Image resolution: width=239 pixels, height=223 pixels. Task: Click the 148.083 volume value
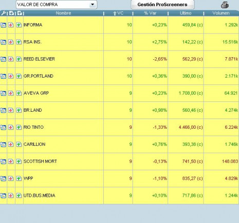(x=230, y=161)
